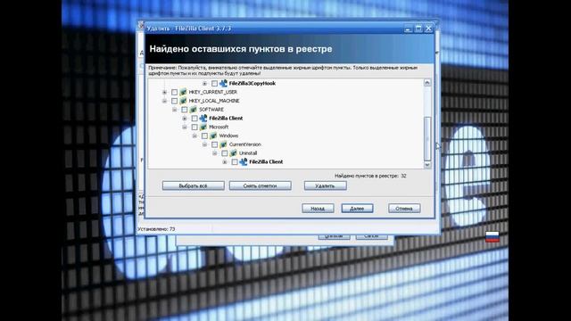Click FileZilla Client icon under Uninstall
Image resolution: width=571 pixels, height=321 pixels.
(x=244, y=162)
